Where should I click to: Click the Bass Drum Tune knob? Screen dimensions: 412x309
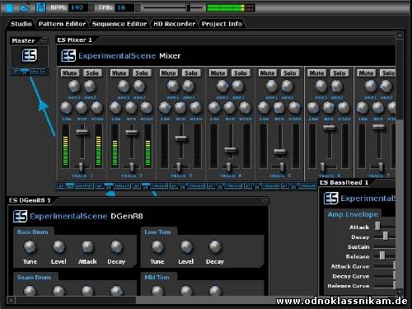click(30, 246)
